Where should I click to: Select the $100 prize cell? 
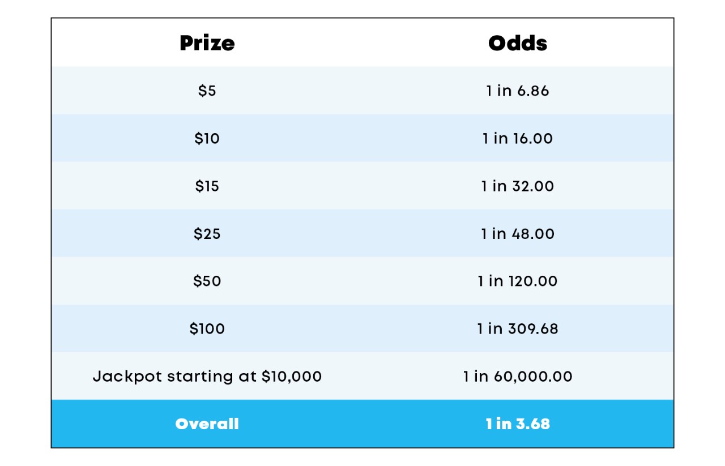pos(207,328)
